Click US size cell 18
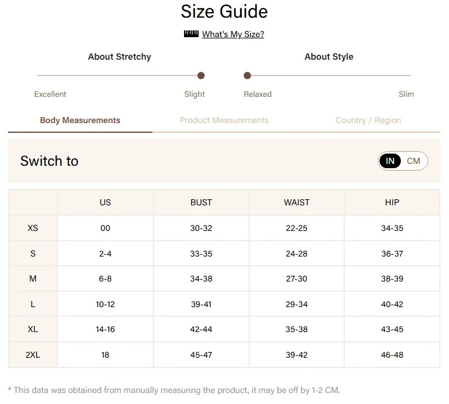Screen dimensions: 449x404 point(105,355)
